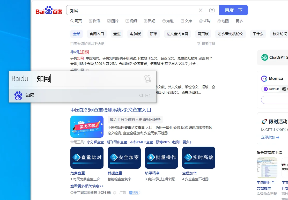Screen dimensions: 288x200
Task: Click the Baidu paw icon beside 知网 suggestion
Action: 18,95
